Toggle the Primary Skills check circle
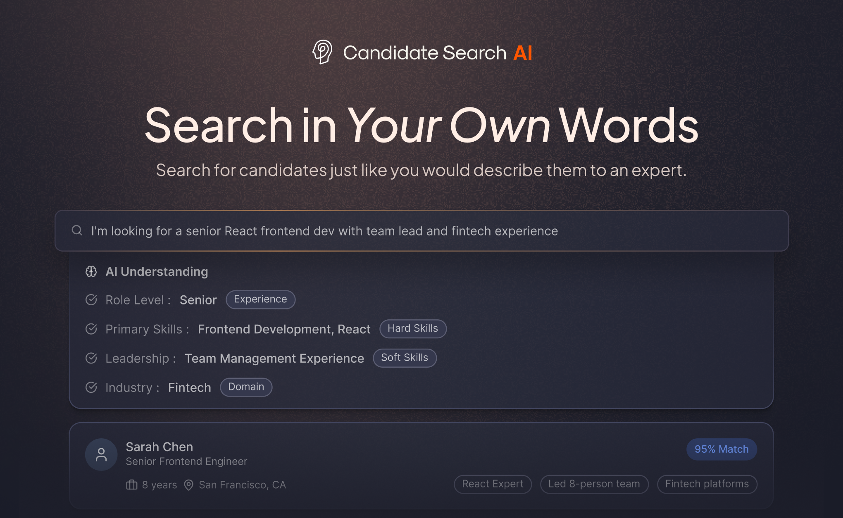 pos(91,329)
